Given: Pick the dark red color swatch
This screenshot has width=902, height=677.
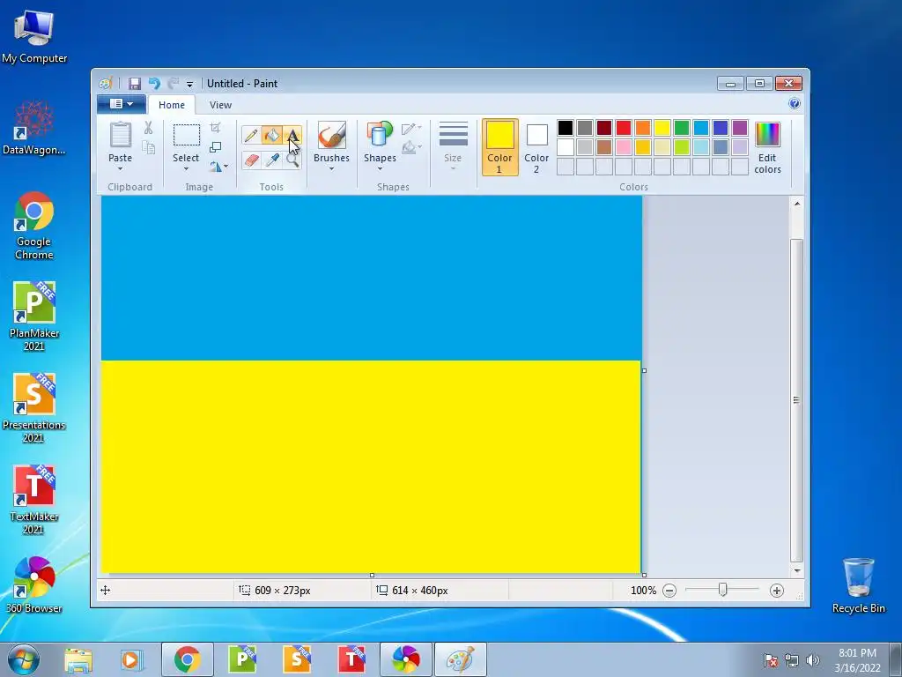Looking at the screenshot, I should (604, 127).
